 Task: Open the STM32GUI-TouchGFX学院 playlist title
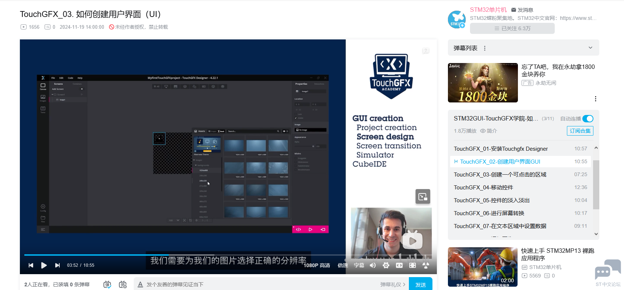496,118
